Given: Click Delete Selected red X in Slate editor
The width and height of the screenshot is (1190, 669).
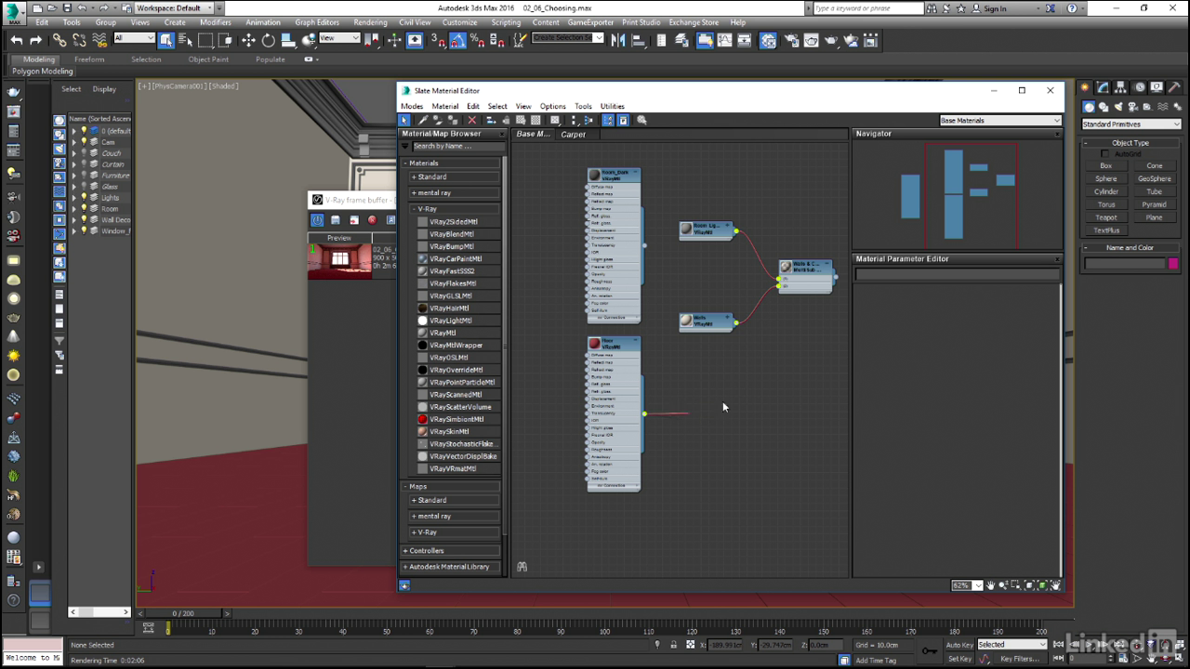Looking at the screenshot, I should [x=471, y=120].
